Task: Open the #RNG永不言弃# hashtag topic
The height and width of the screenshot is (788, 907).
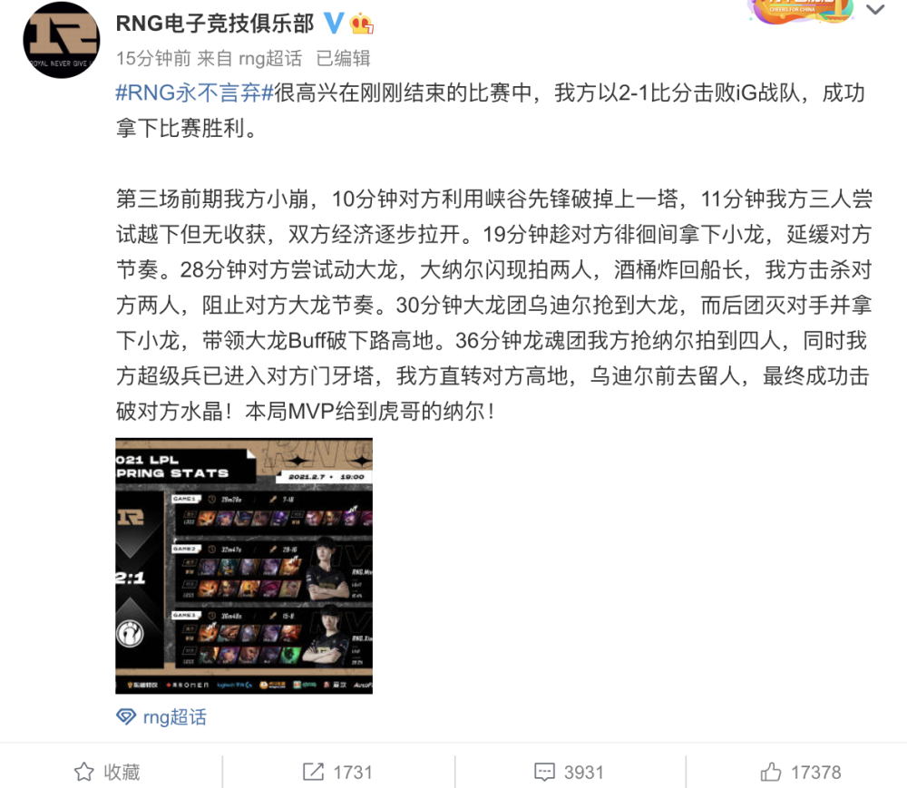Action: coord(194,92)
